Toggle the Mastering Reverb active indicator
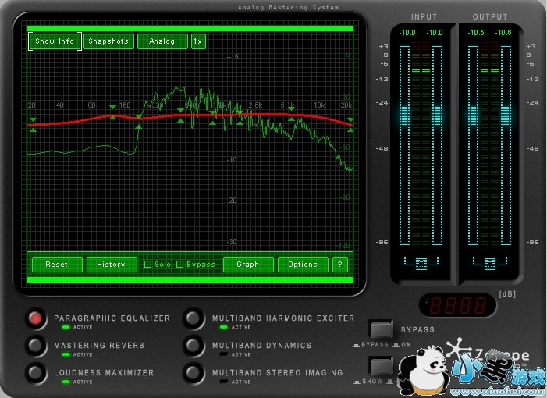Screen dimensions: 547x398 coord(66,354)
